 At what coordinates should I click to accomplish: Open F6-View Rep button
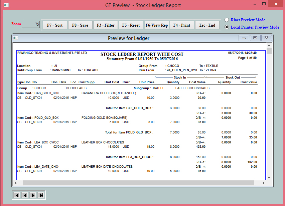pyautogui.click(x=156, y=25)
